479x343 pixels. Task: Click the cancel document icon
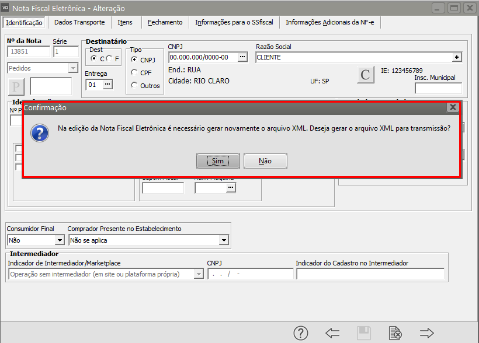click(395, 333)
